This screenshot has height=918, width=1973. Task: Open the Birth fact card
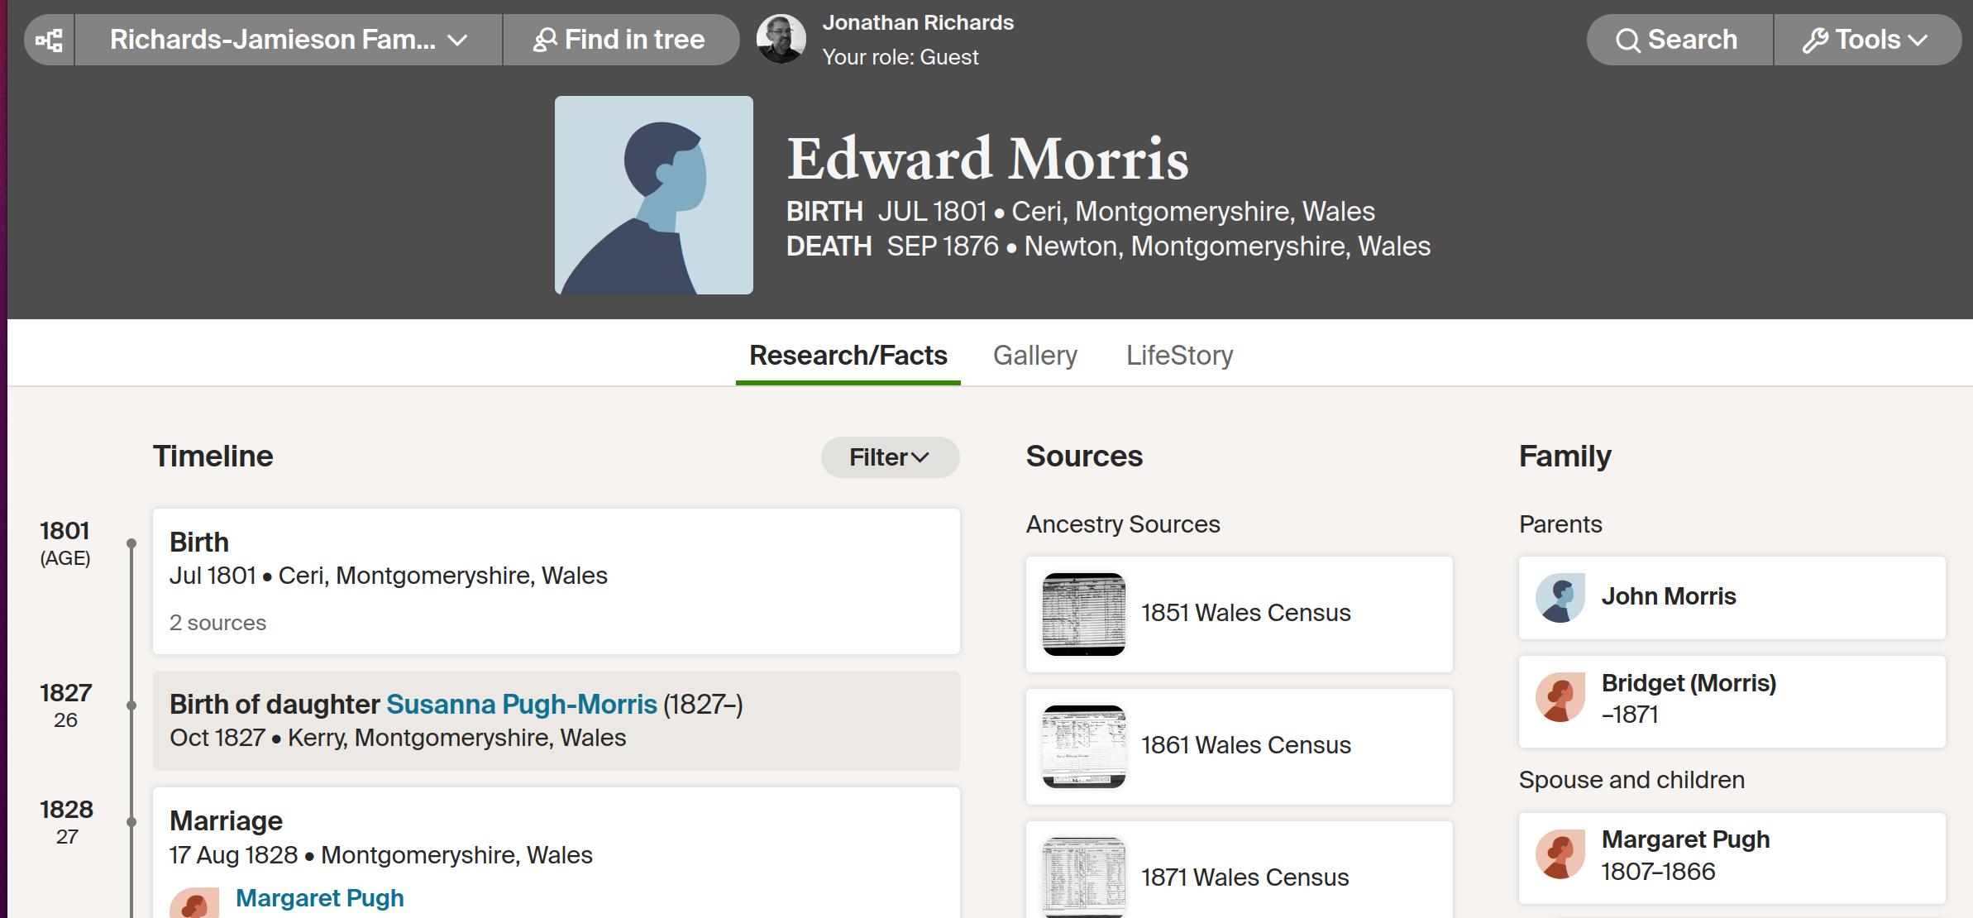pos(557,581)
